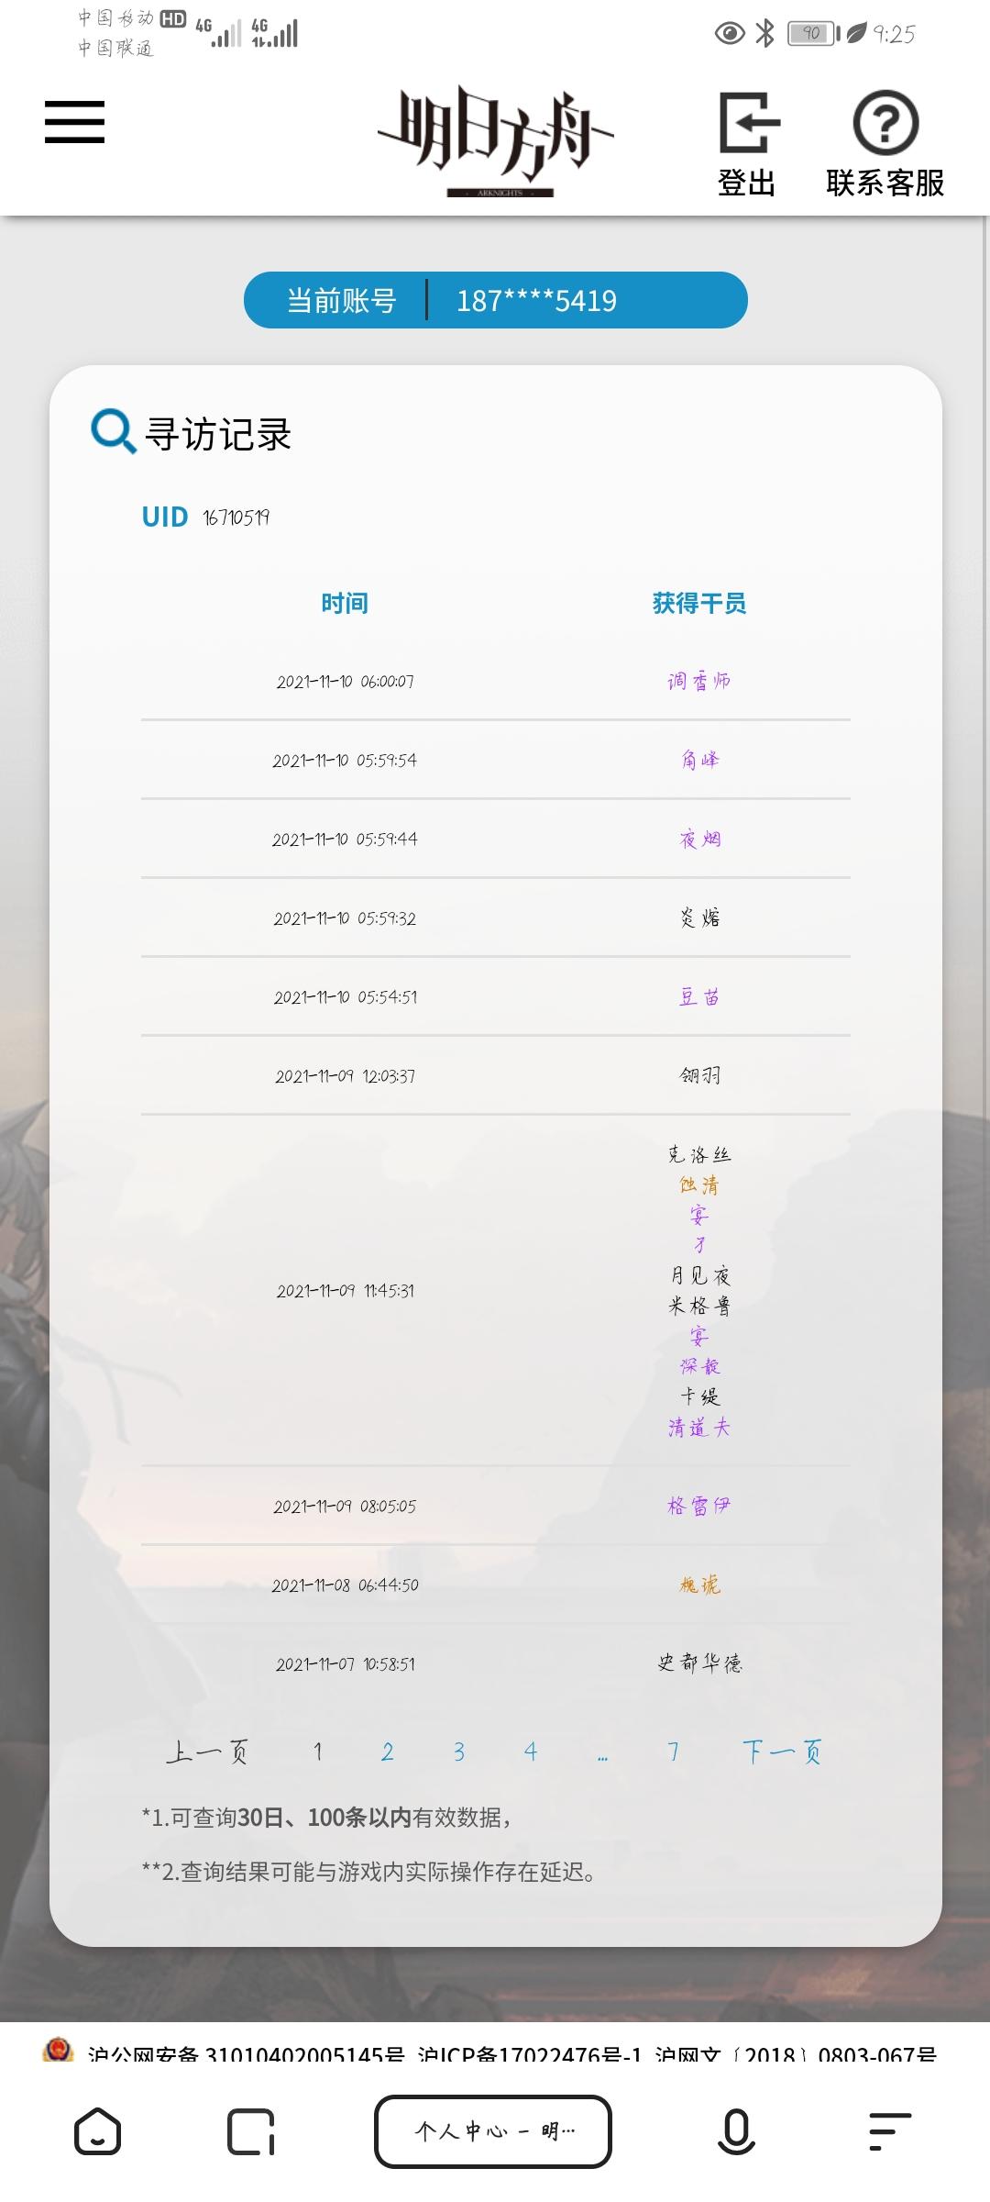Tap the browser home button
Screen dimensions: 990x2202
(97, 2130)
